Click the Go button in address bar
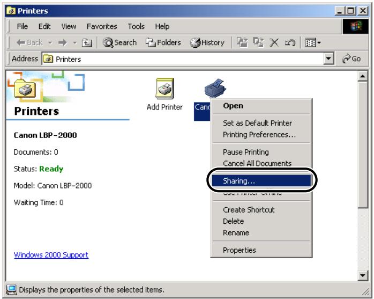Viewport: 374px width, 299px height. click(x=351, y=59)
